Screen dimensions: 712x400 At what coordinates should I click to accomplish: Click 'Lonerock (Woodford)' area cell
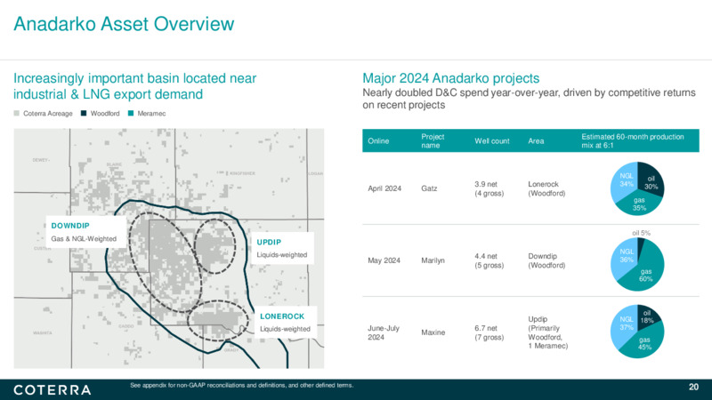tap(546, 188)
